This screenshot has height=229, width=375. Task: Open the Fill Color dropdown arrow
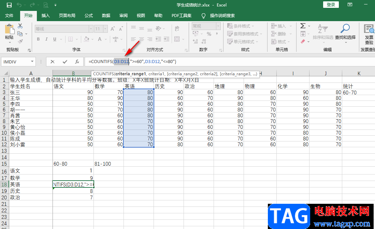tap(92, 39)
